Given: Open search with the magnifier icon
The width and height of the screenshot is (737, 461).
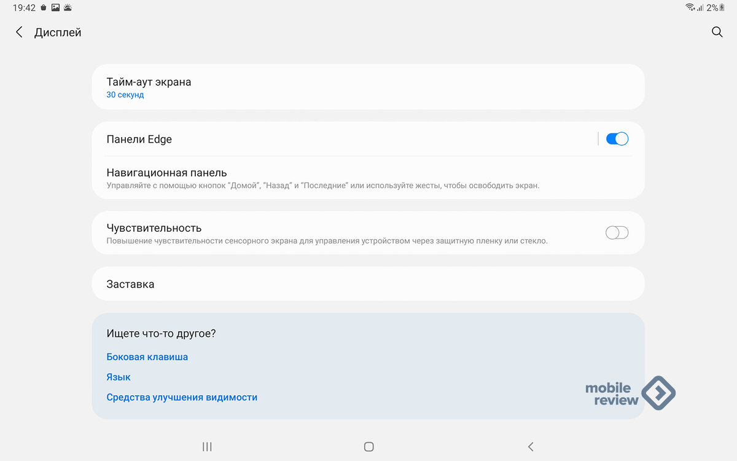Looking at the screenshot, I should pos(717,32).
